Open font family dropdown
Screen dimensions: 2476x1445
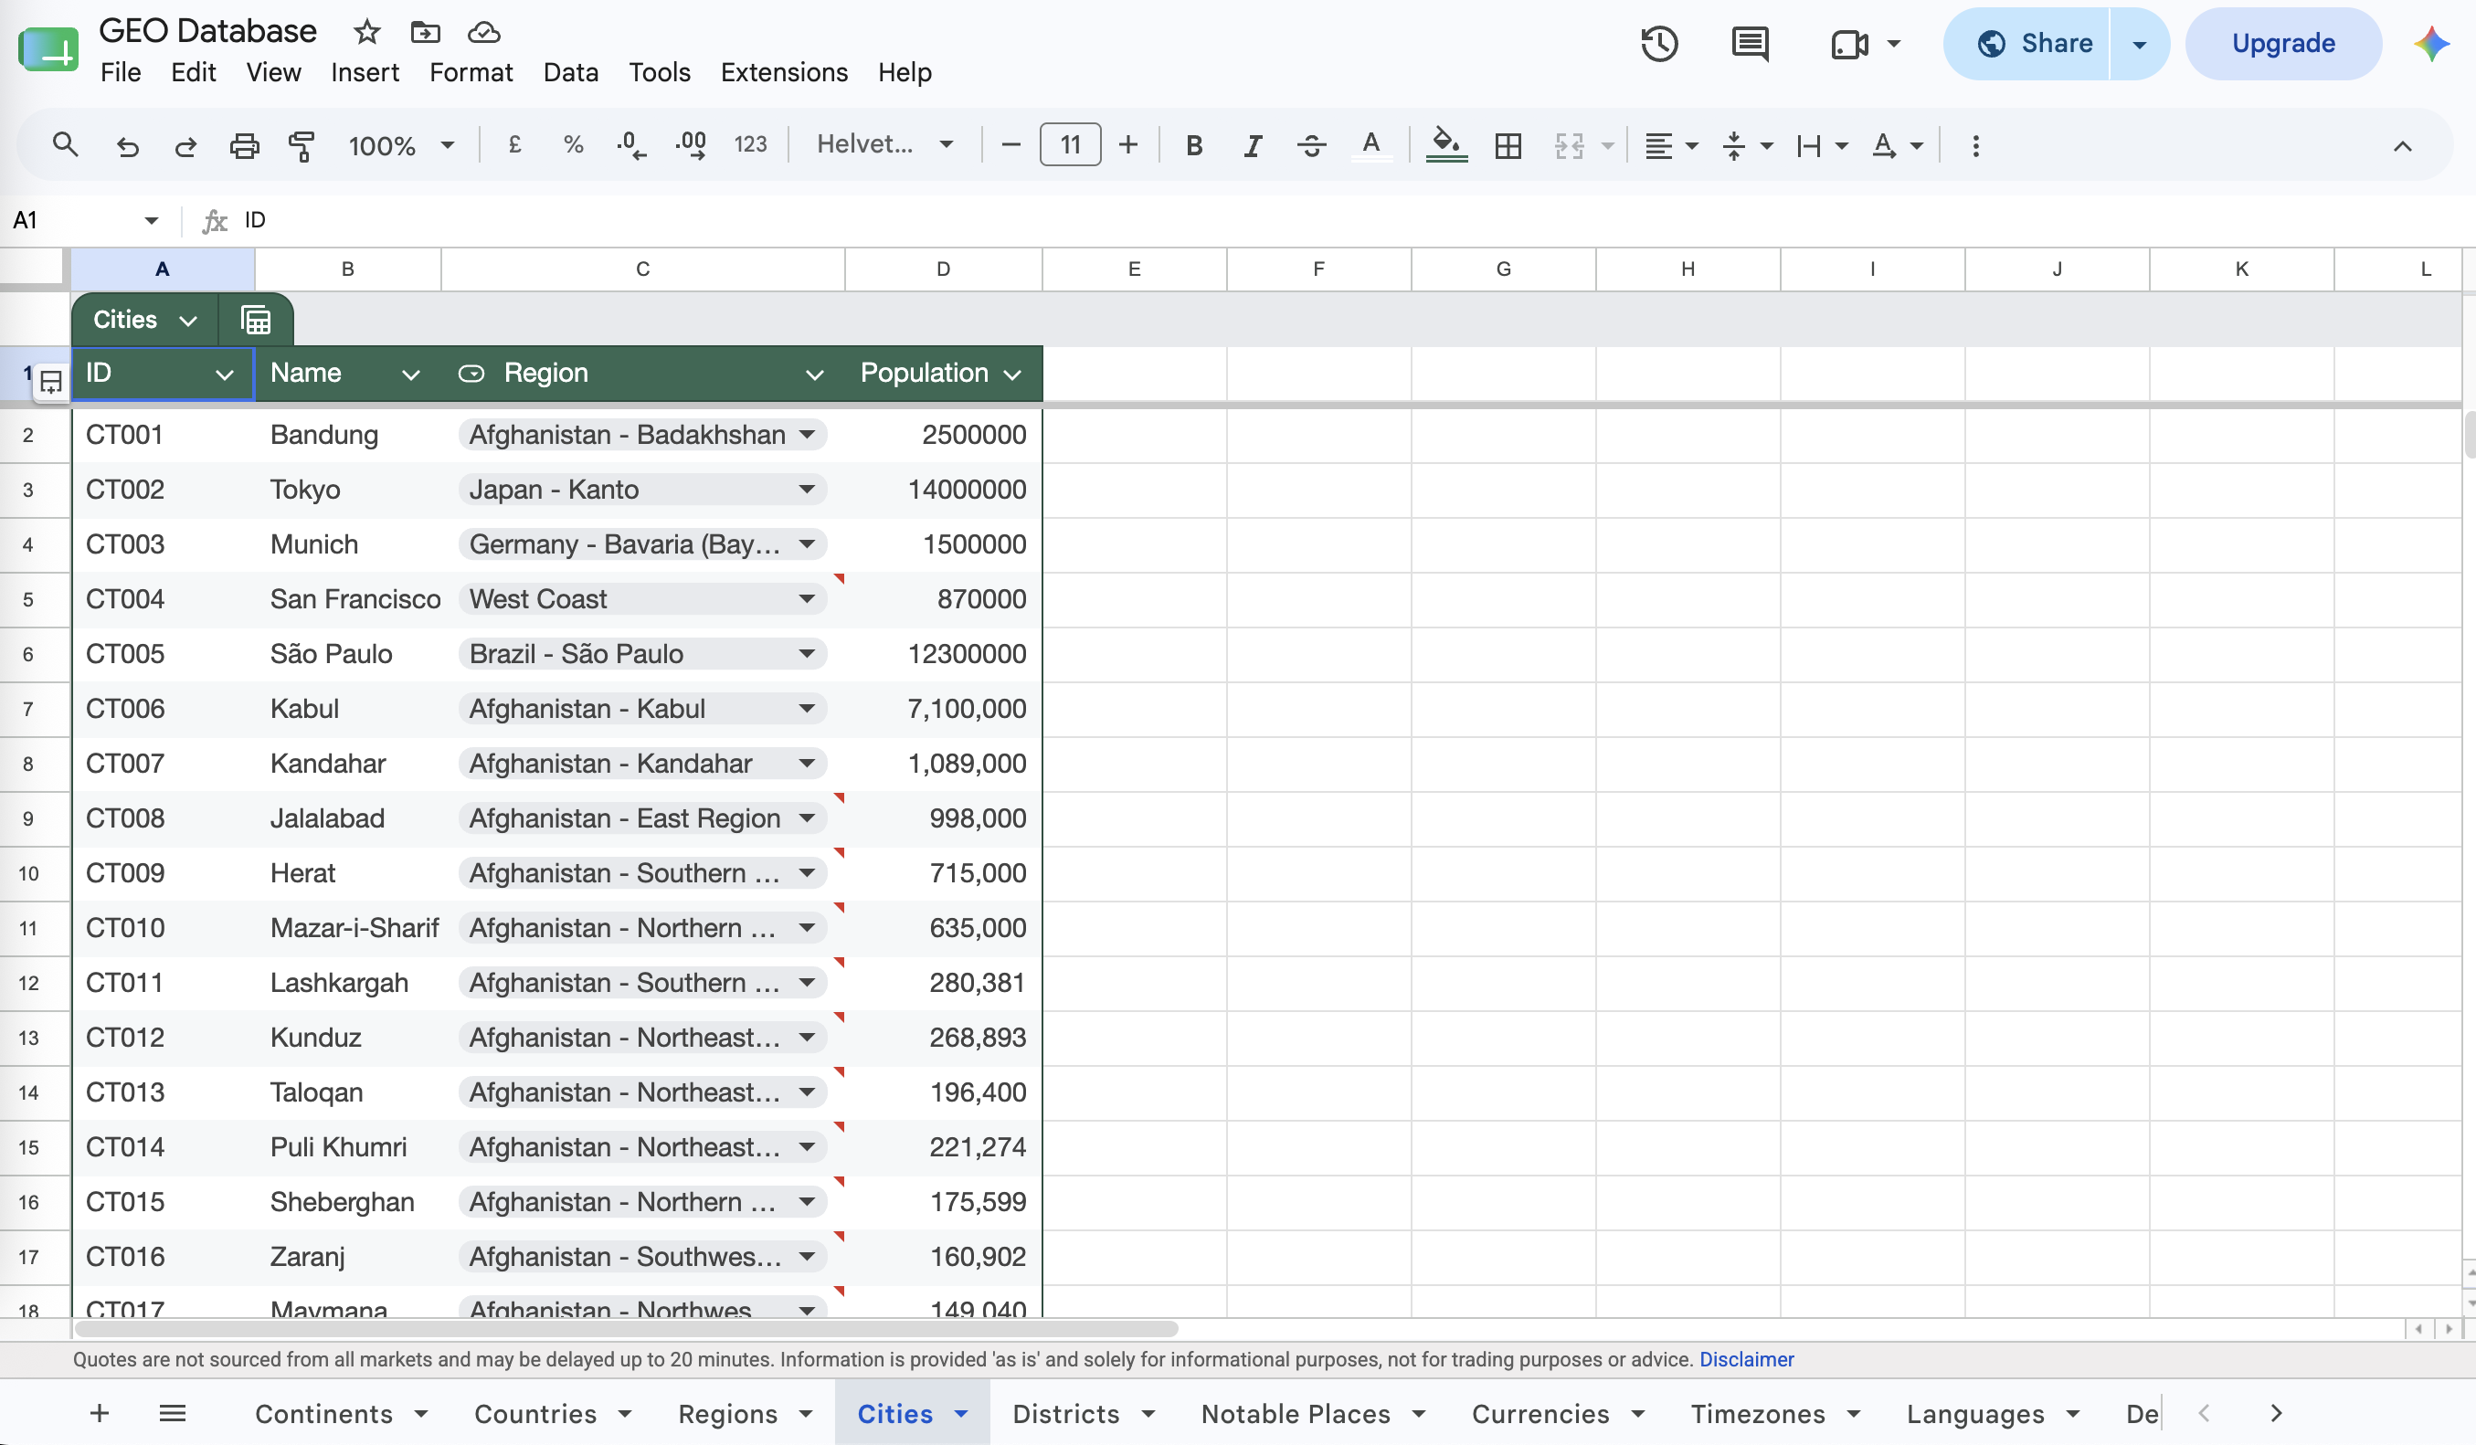(884, 145)
